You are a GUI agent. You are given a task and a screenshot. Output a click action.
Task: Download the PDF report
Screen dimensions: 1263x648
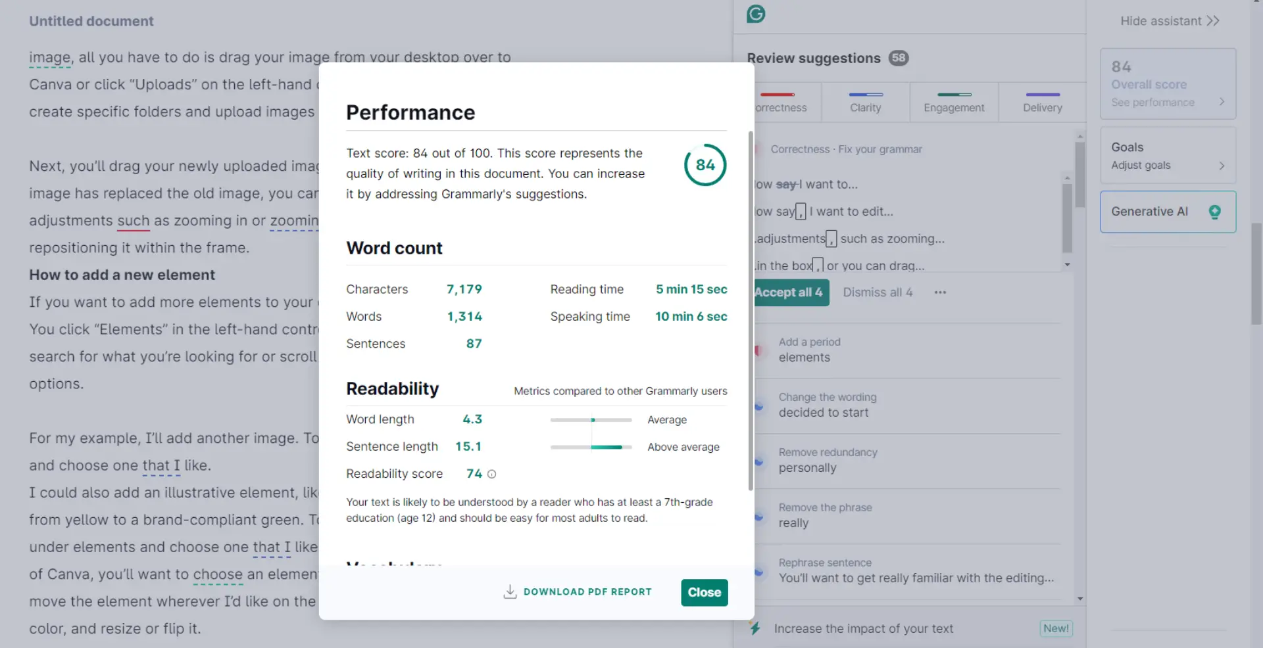pyautogui.click(x=578, y=592)
